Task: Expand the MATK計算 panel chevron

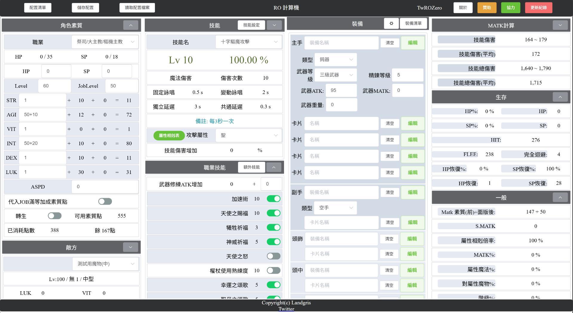Action: click(x=560, y=25)
